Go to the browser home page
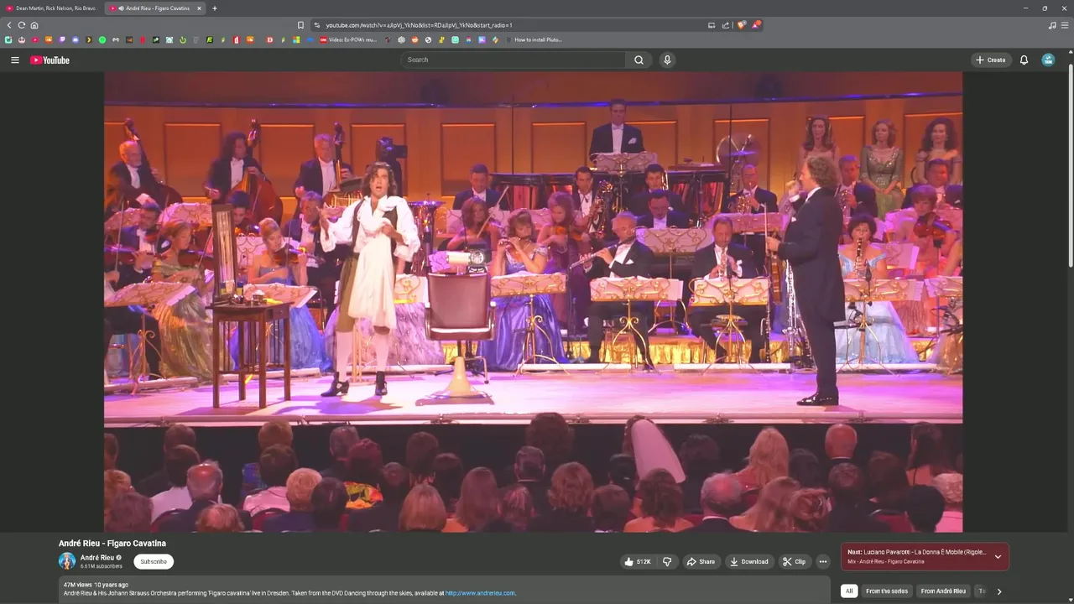 [34, 25]
